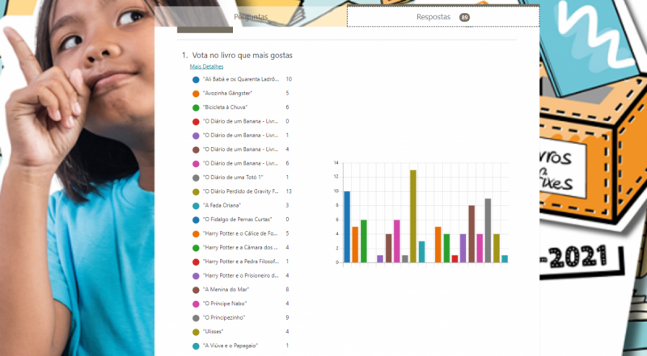Click the question title Vota no livro que mais gostas
This screenshot has height=356, width=647.
242,55
